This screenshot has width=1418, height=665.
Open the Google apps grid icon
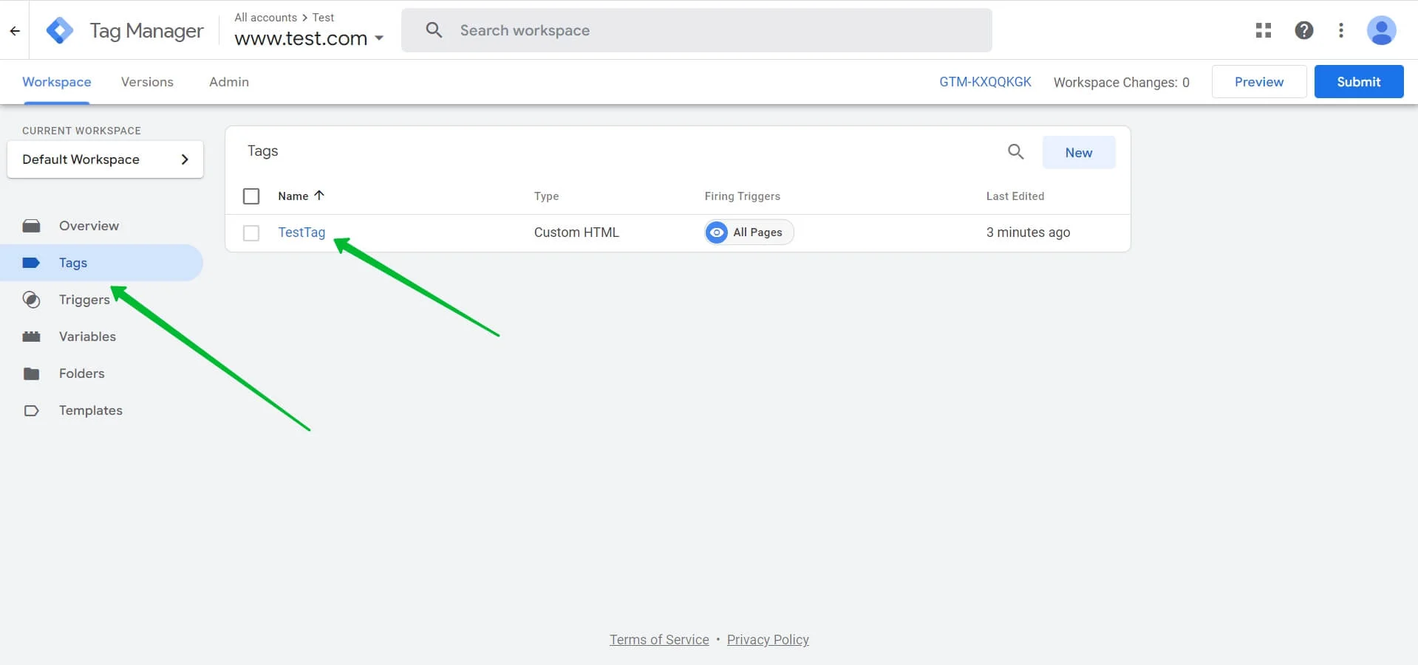pyautogui.click(x=1264, y=30)
